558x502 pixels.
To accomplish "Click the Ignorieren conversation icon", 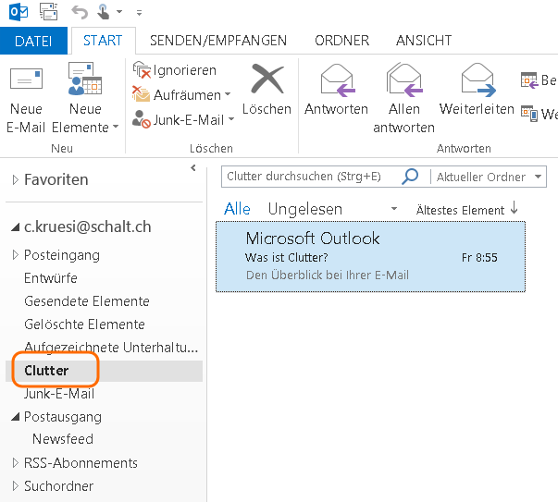I will (142, 70).
